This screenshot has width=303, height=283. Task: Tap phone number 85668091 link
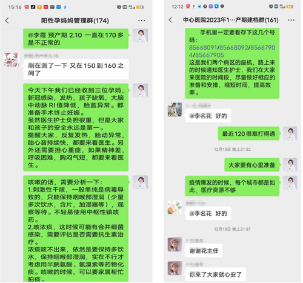pos(203,48)
